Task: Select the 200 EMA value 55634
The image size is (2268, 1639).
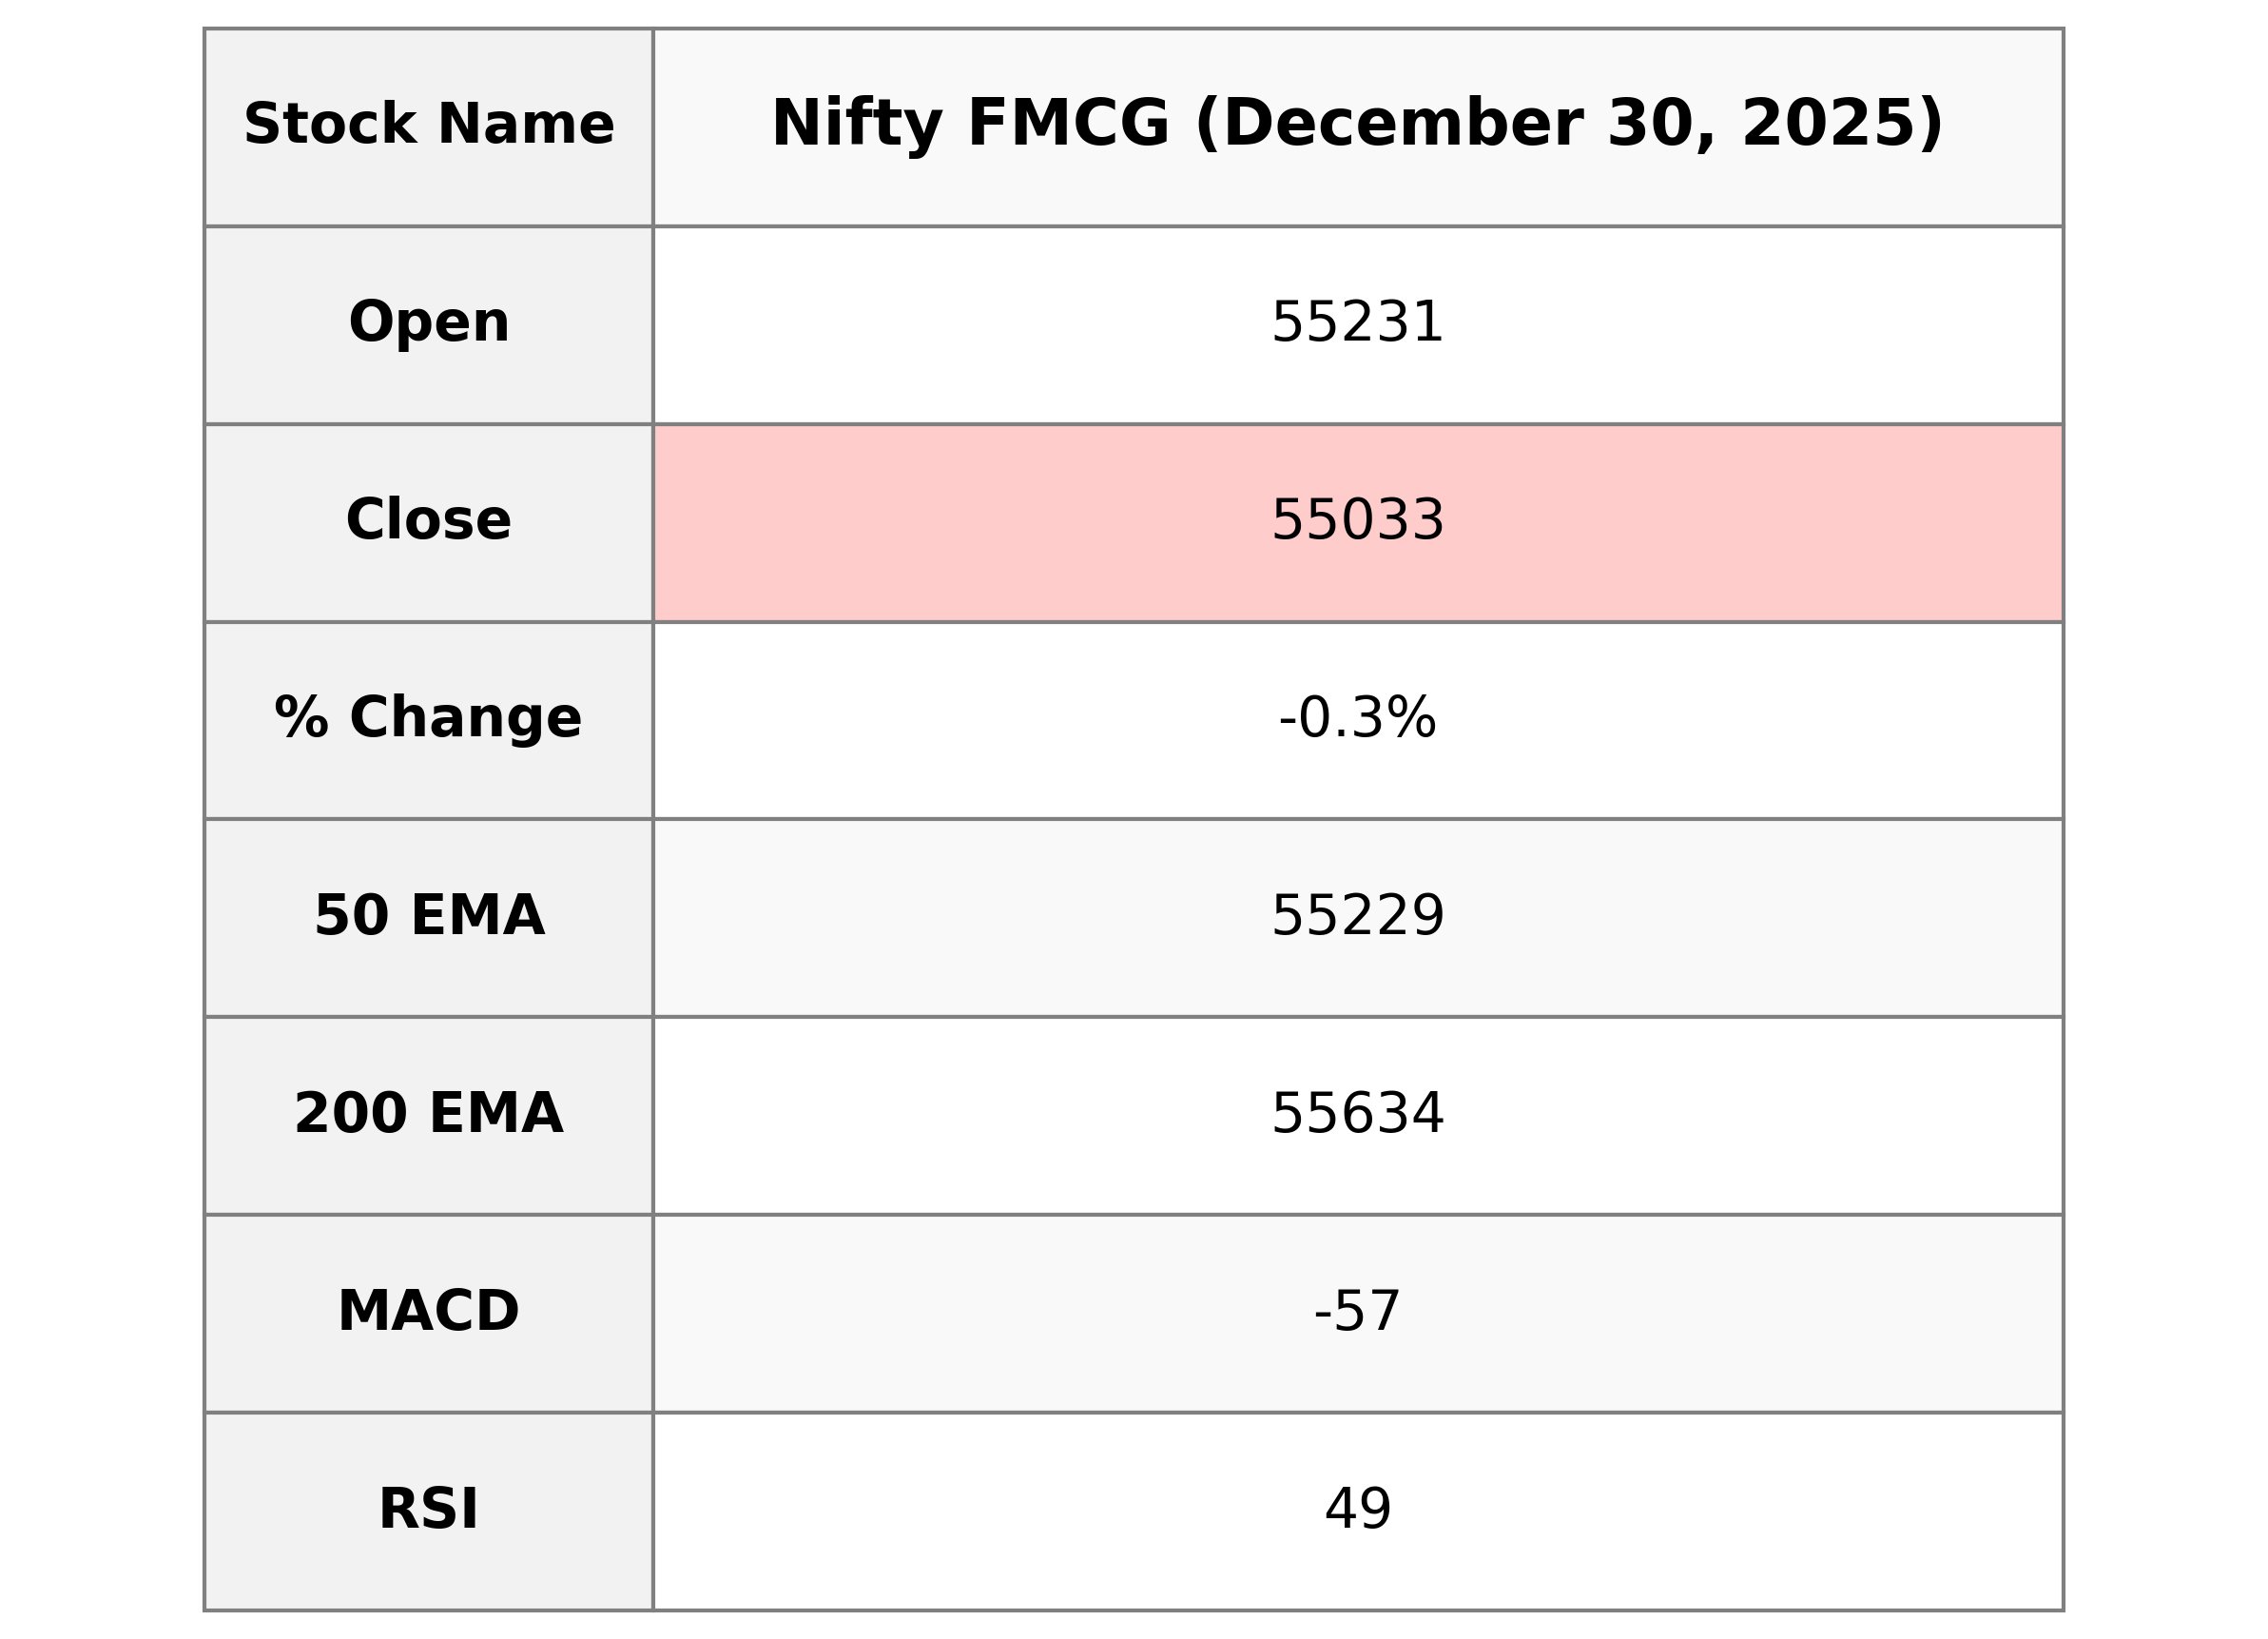Action: [x=1357, y=1115]
